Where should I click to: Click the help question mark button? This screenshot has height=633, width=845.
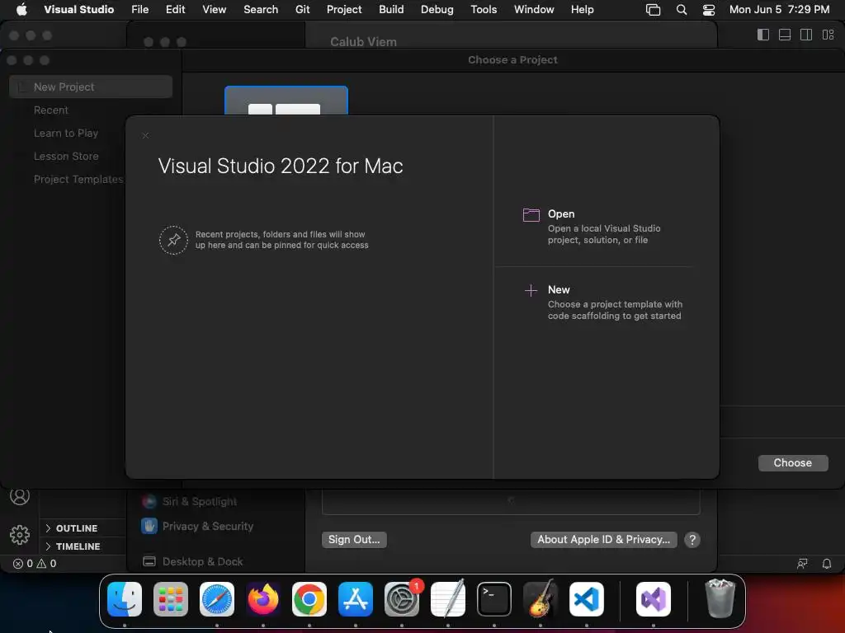point(692,540)
